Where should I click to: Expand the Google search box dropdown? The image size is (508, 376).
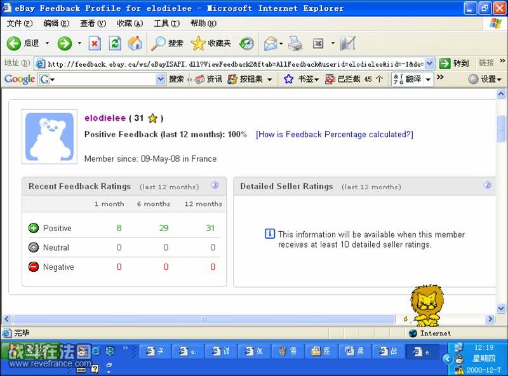coord(161,79)
